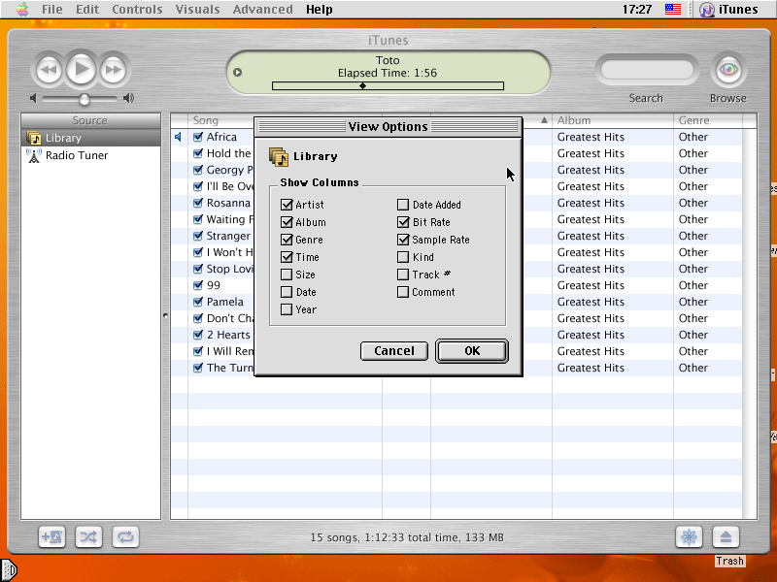Toggle shuffle mode button
The height and width of the screenshot is (582, 777).
[x=88, y=537]
